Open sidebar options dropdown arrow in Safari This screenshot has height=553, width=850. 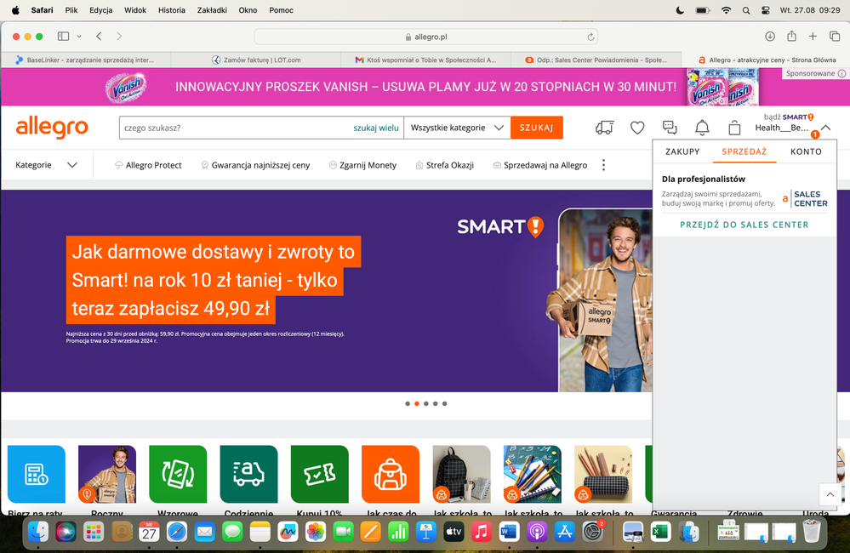point(79,37)
